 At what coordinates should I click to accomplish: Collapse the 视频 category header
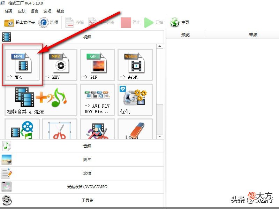(82, 37)
